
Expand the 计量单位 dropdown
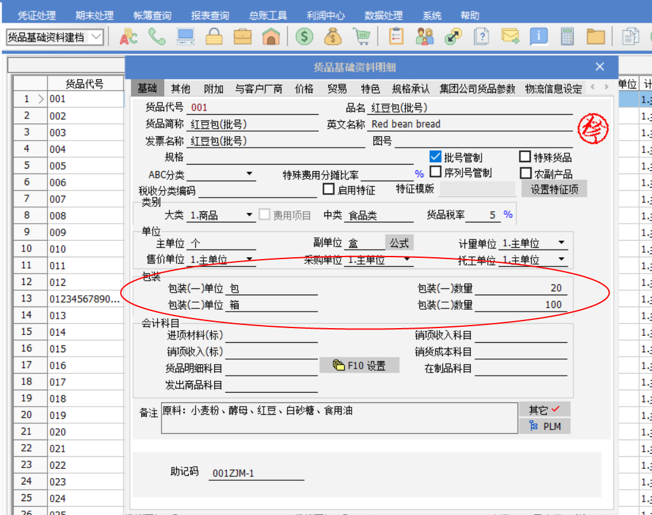click(x=561, y=243)
